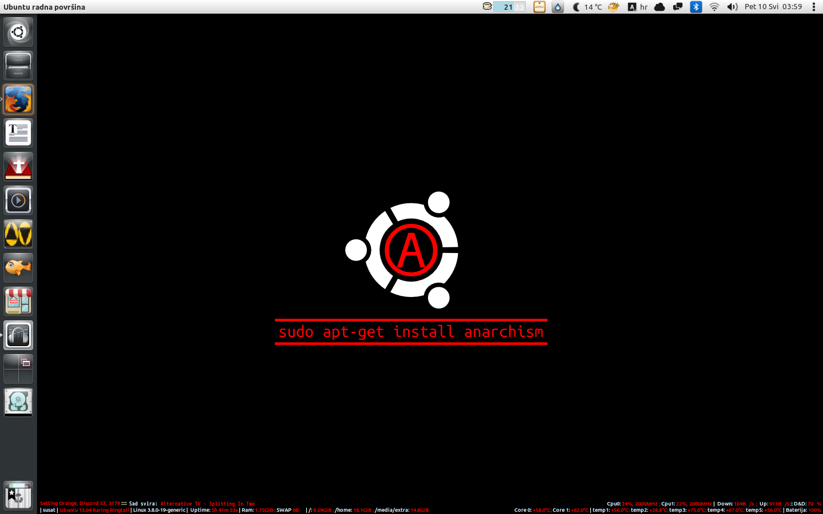Open the workspace switcher in launcher
The image size is (823, 514).
point(18,369)
